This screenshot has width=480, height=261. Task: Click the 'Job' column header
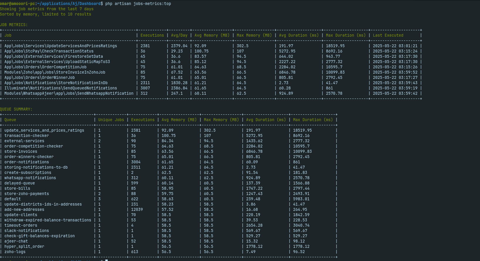[8, 35]
